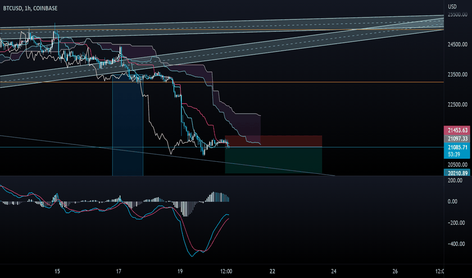
Task: Select the green profit zone of short position
Action: pyautogui.click(x=273, y=160)
